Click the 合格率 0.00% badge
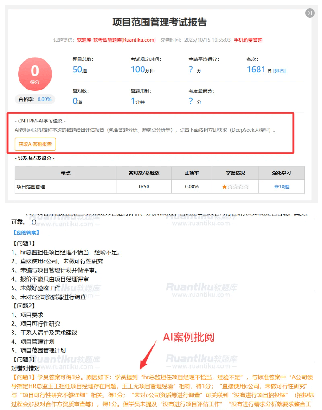The image size is (322, 410). tap(35, 99)
